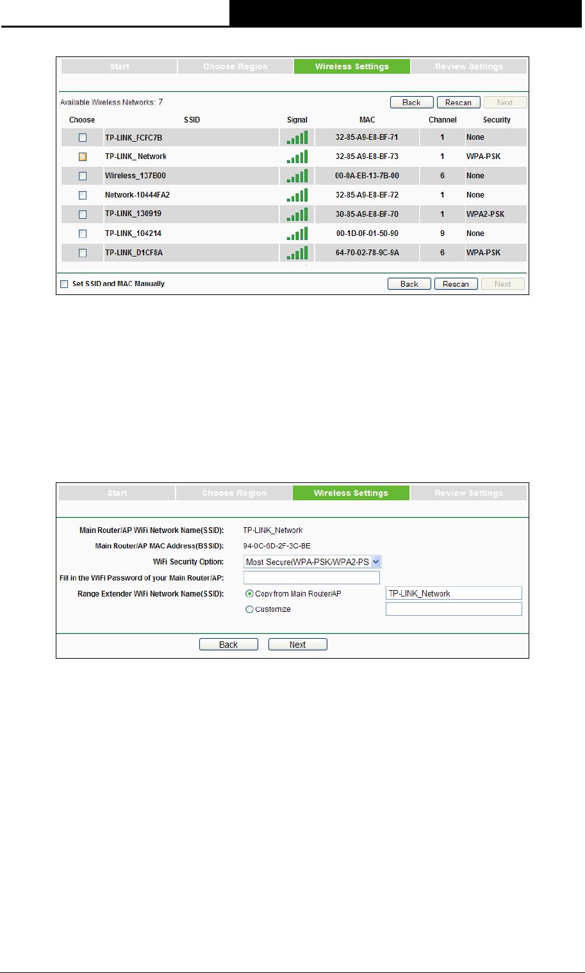Click Back button above network list

point(412,103)
